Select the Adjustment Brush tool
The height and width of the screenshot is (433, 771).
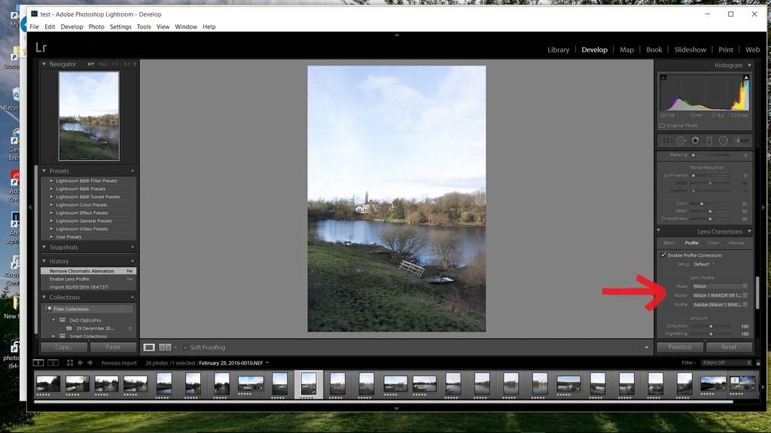click(742, 141)
